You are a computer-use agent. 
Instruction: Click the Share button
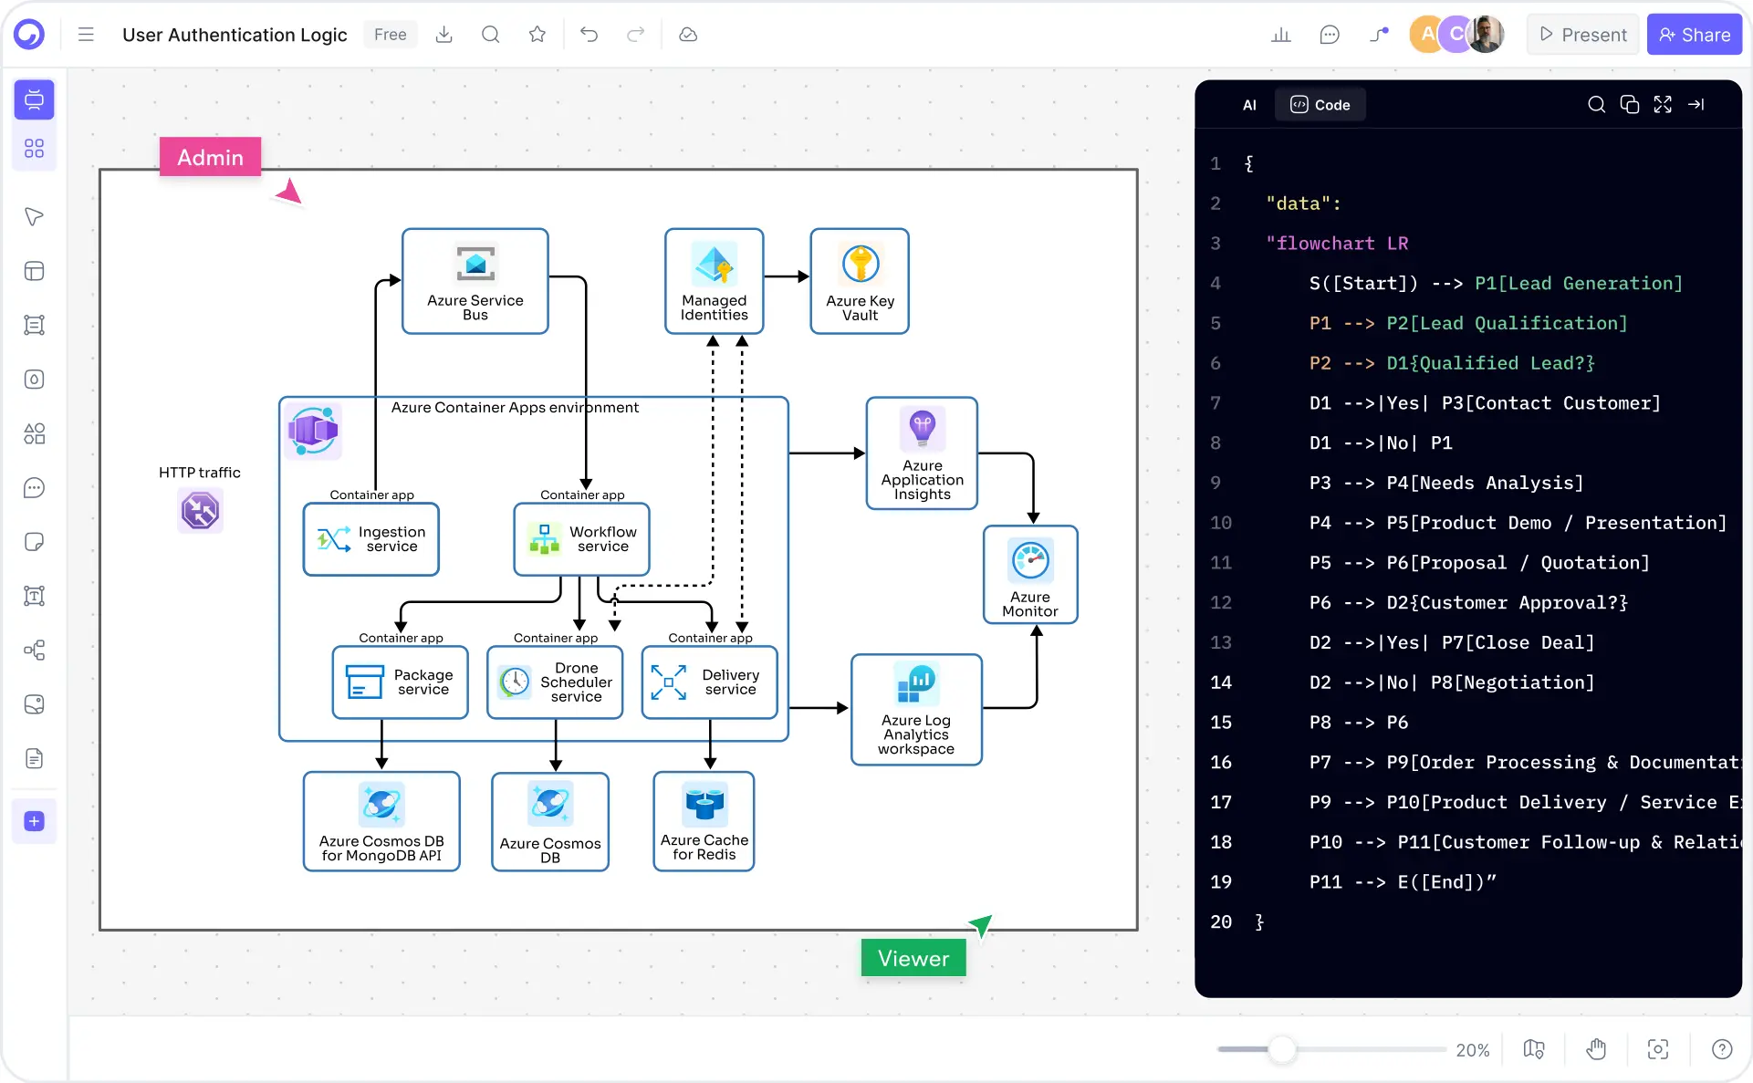coord(1694,34)
